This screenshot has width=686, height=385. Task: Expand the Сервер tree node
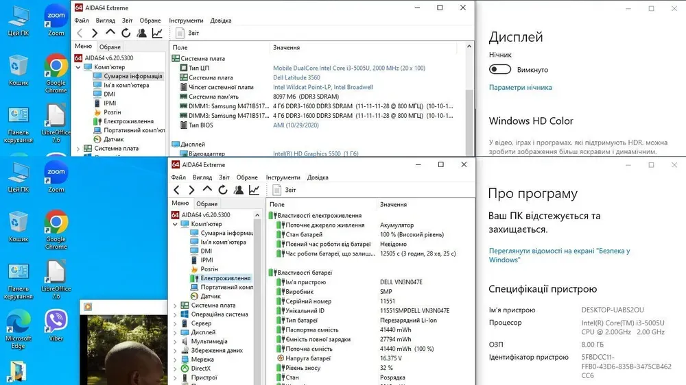click(x=175, y=323)
